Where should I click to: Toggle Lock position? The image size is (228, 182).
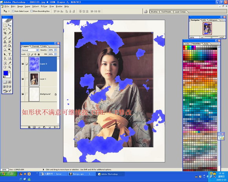pyautogui.click(x=35, y=54)
